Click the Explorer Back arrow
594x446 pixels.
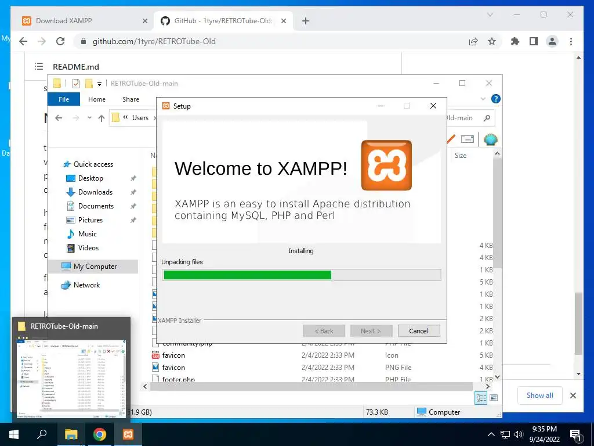(59, 118)
